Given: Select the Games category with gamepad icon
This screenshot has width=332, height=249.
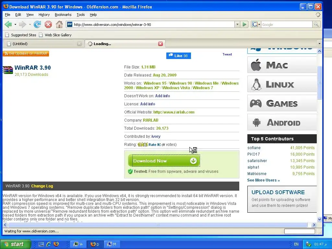Looking at the screenshot, I should click(282, 103).
